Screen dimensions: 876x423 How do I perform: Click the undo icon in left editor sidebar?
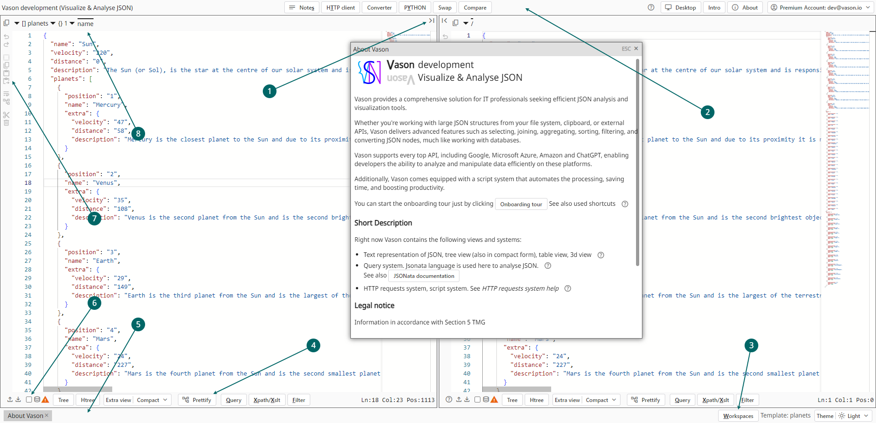[6, 36]
